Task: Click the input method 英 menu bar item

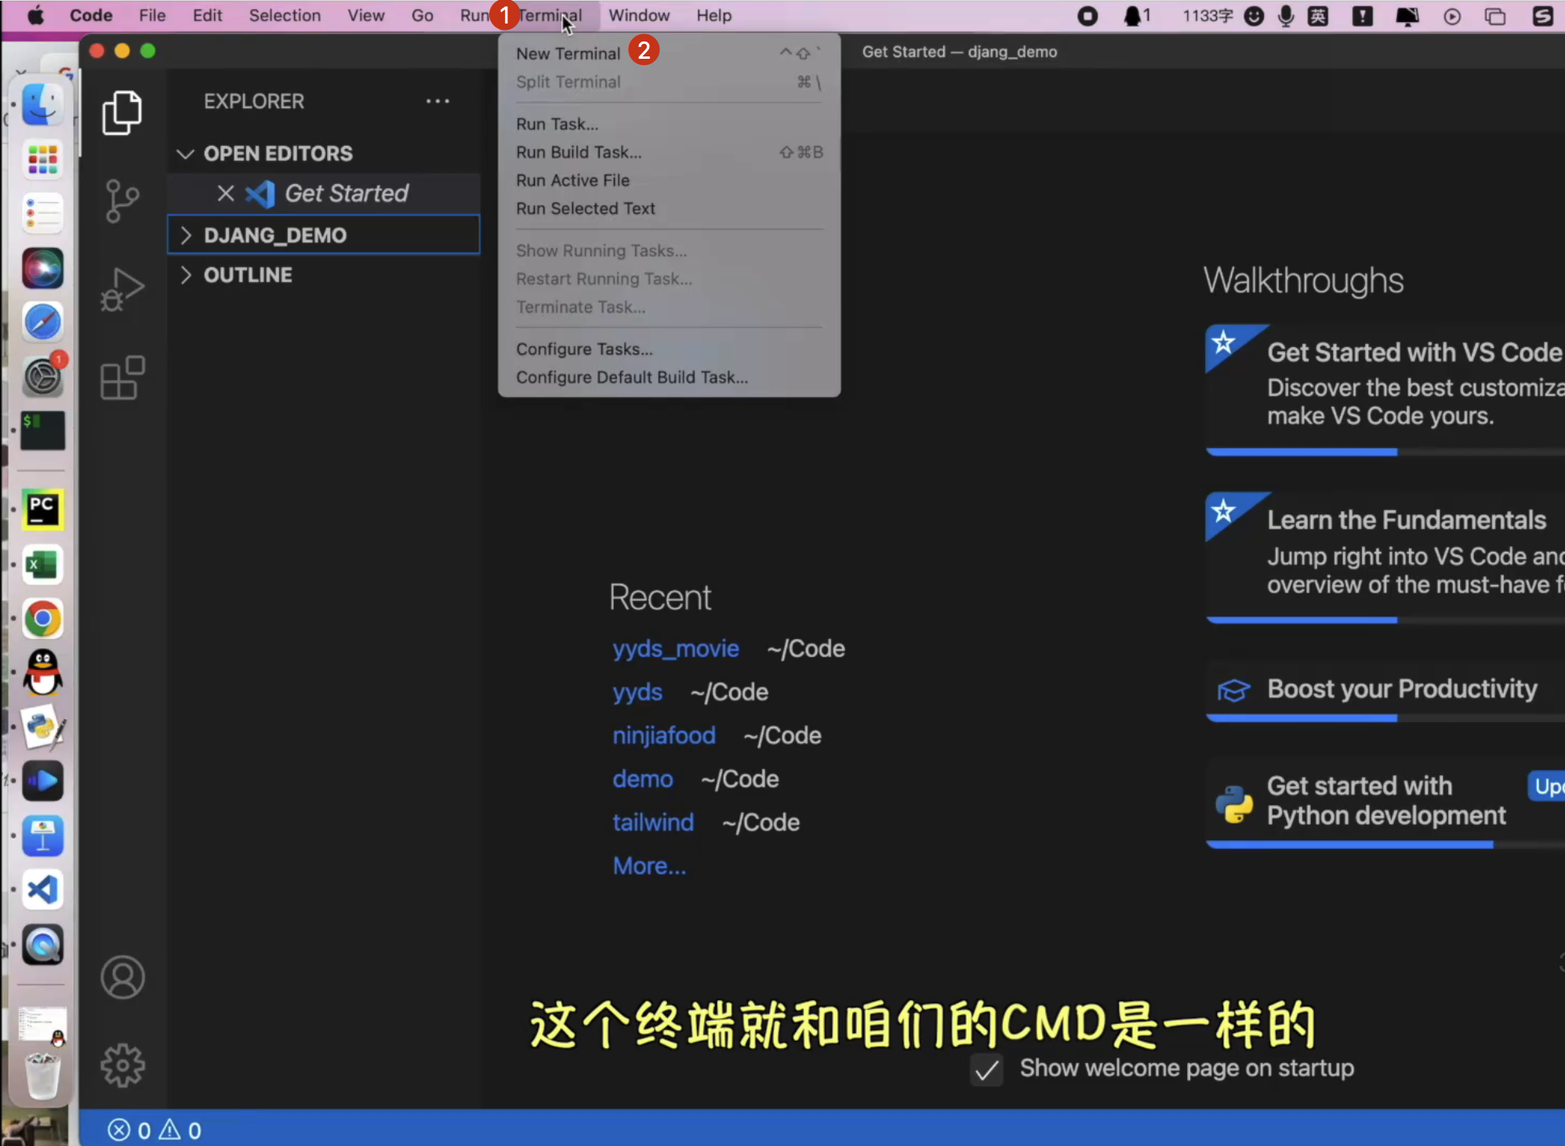Action: (1318, 16)
